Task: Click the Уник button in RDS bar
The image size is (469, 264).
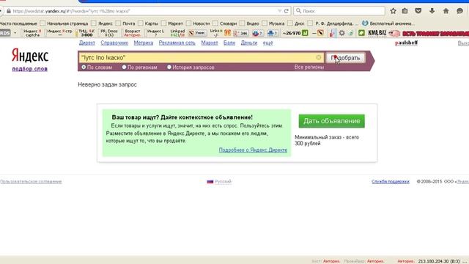Action: (x=197, y=33)
